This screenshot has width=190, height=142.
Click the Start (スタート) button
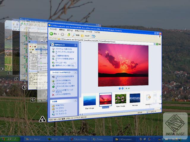pos(10,139)
